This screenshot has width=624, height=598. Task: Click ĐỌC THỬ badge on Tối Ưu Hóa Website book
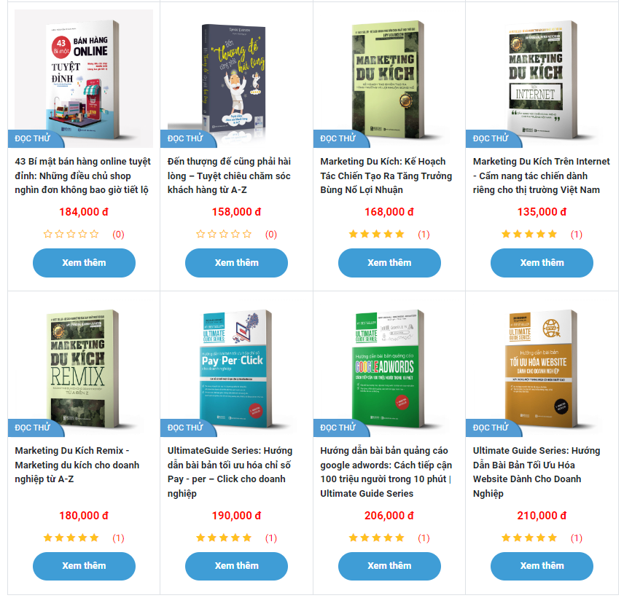click(x=491, y=428)
